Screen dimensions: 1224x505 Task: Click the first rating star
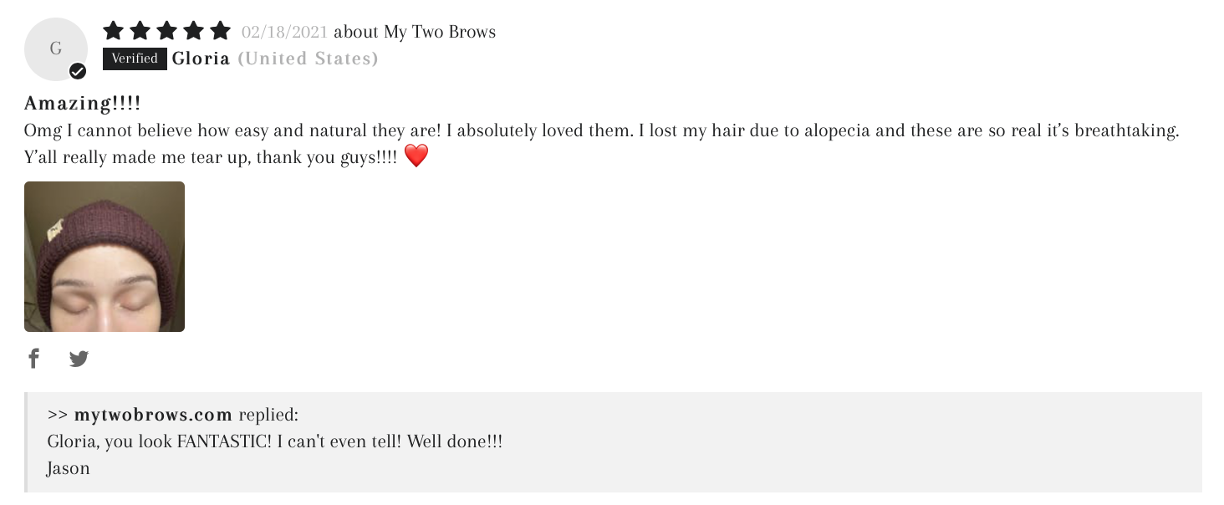114,31
